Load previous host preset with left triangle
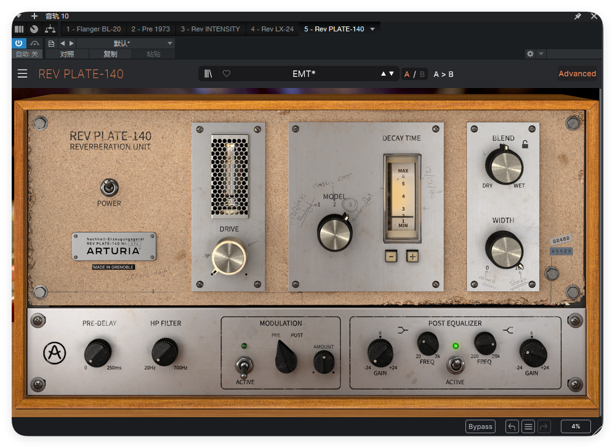The image size is (615, 448). [x=62, y=43]
